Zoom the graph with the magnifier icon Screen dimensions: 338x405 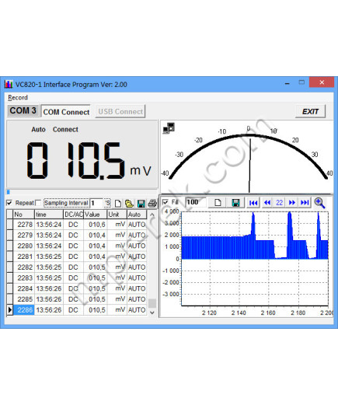point(319,203)
